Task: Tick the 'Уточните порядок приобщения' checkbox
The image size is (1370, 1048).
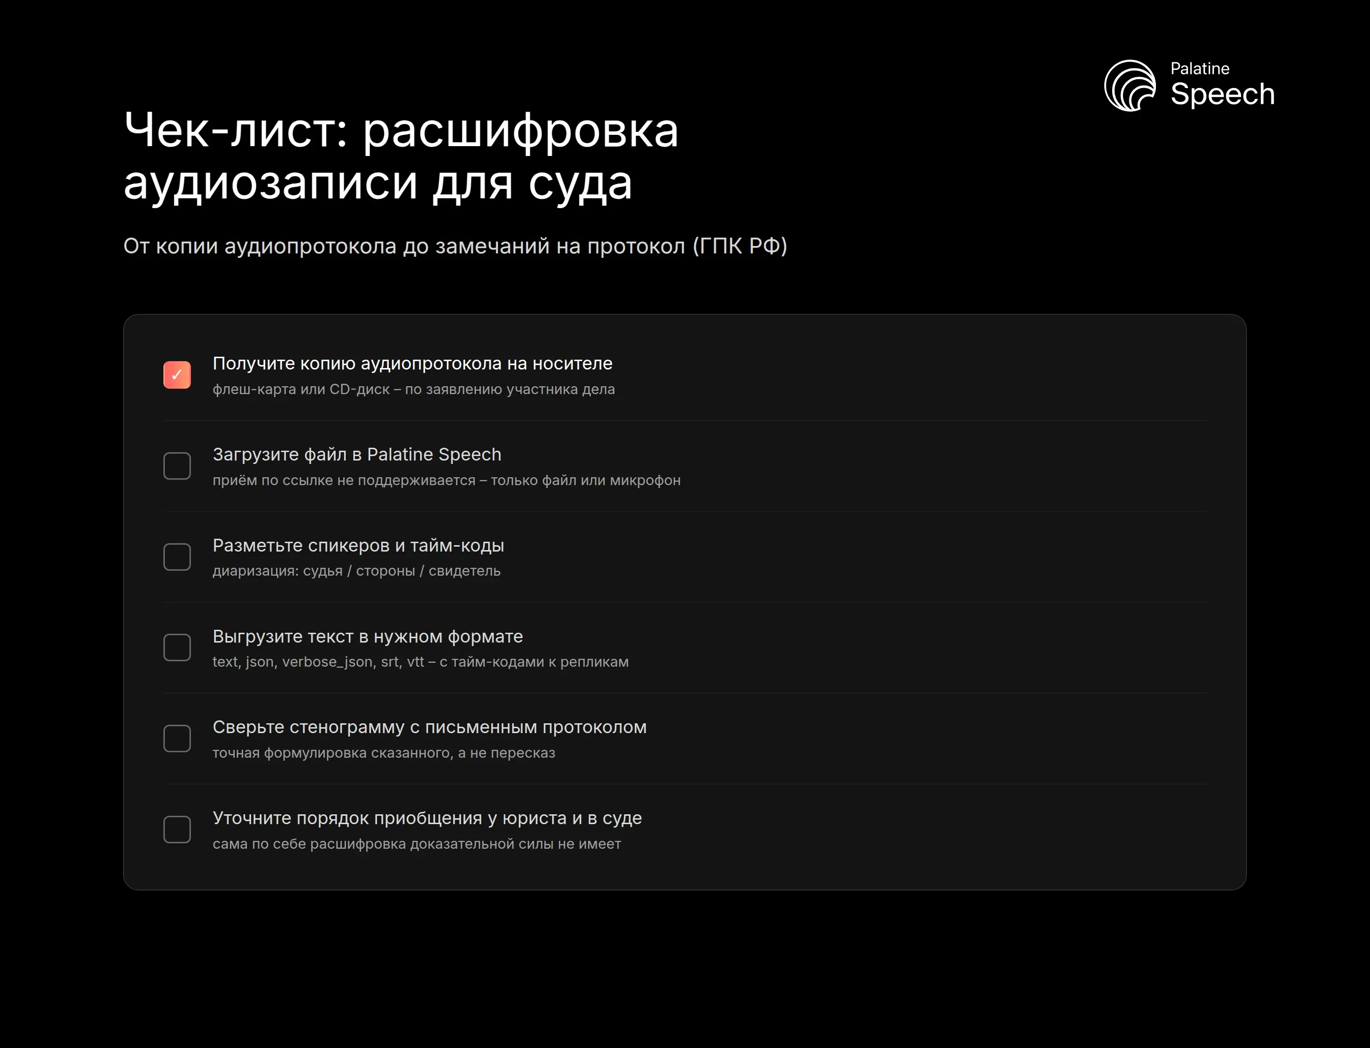Action: click(x=177, y=830)
